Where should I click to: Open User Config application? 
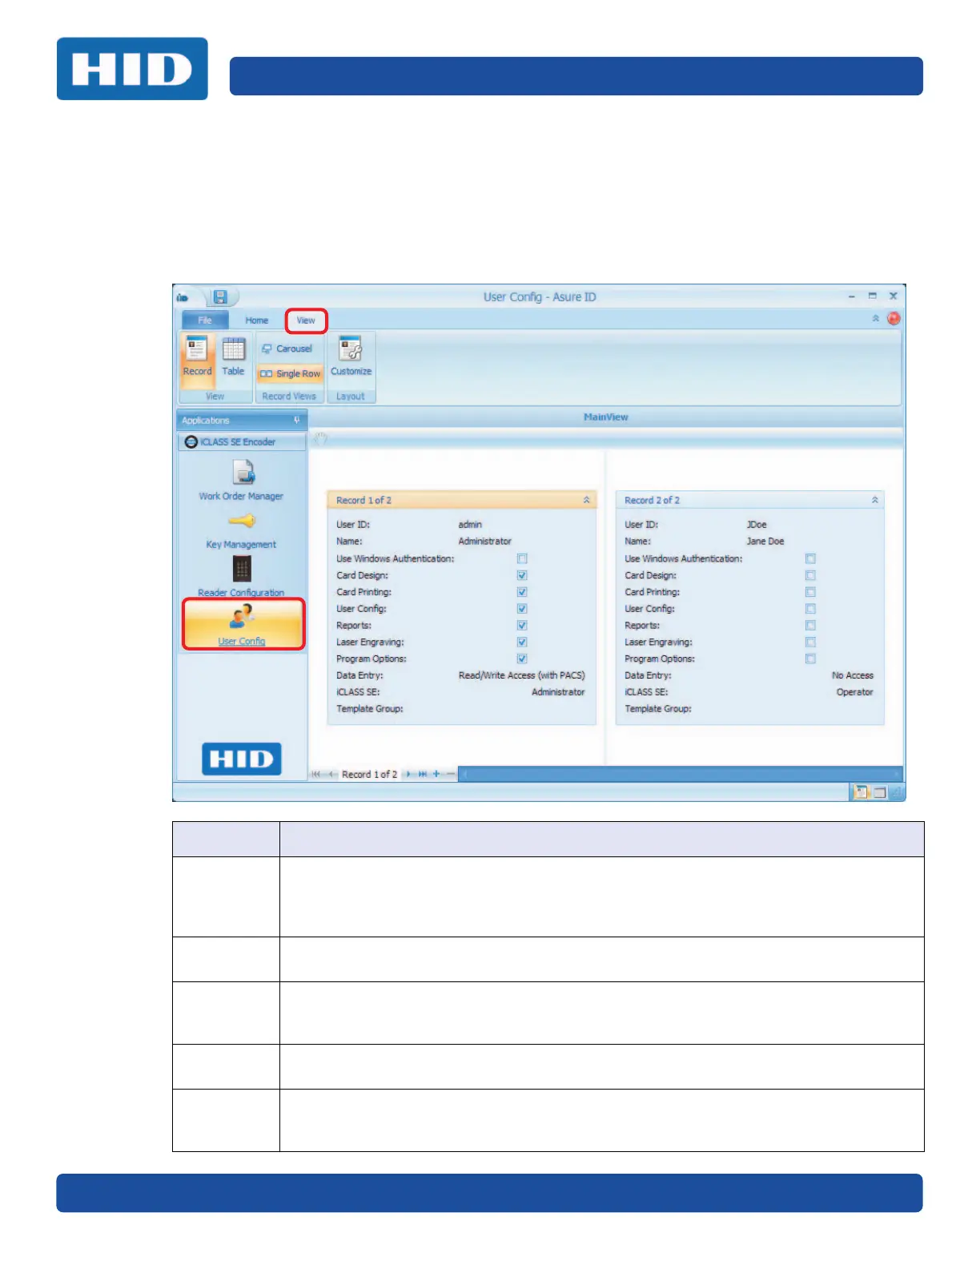coord(243,624)
